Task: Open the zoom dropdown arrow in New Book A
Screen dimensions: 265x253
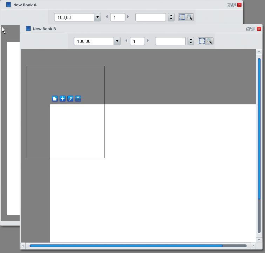Action: tap(97, 17)
